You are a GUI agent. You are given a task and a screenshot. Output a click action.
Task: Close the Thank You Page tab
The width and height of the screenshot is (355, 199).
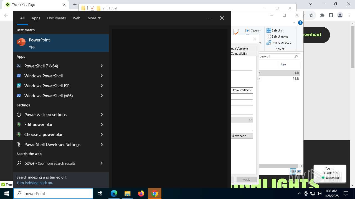point(64,4)
